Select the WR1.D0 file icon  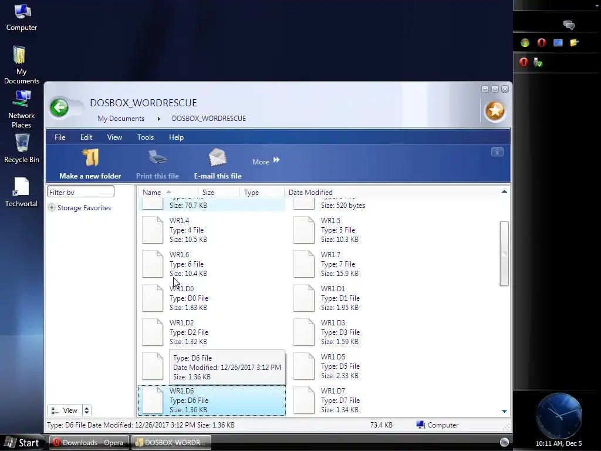(x=153, y=298)
